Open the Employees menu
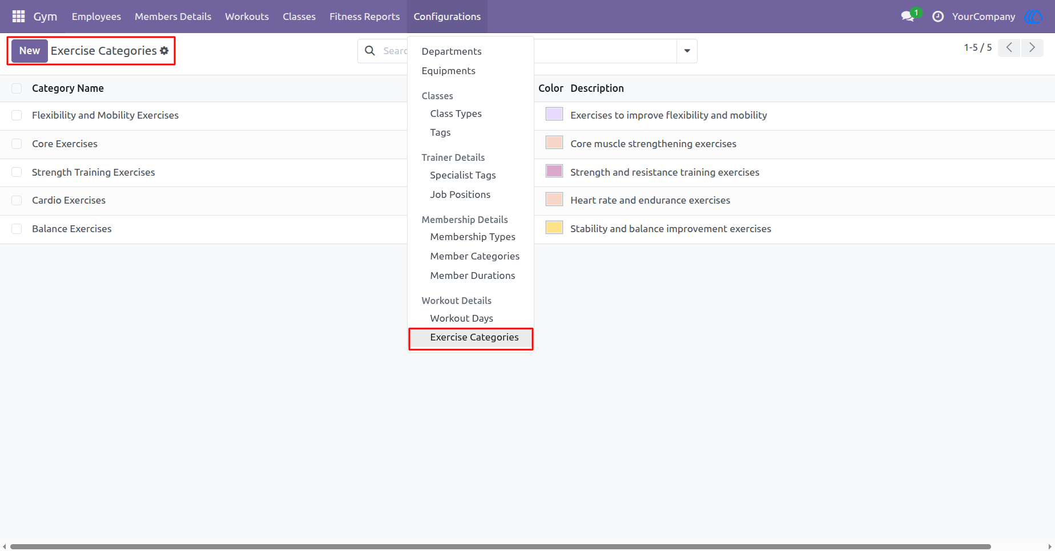 [96, 17]
